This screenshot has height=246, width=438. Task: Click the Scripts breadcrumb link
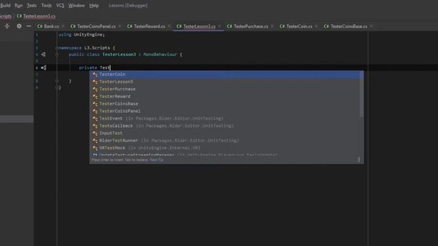point(5,16)
